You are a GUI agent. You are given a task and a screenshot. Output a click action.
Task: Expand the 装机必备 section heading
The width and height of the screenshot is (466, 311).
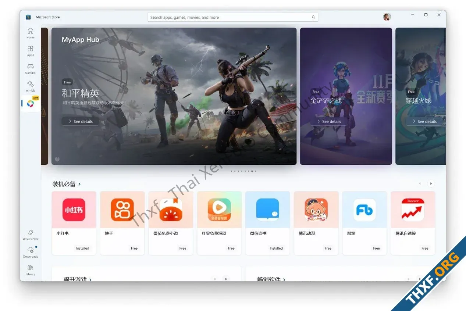(x=67, y=184)
